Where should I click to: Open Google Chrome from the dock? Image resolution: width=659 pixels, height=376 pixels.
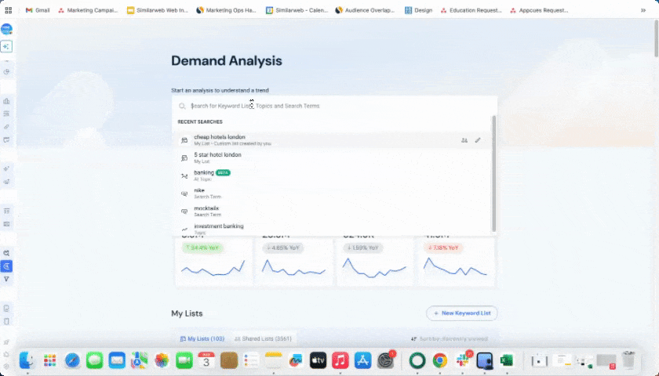pos(440,360)
